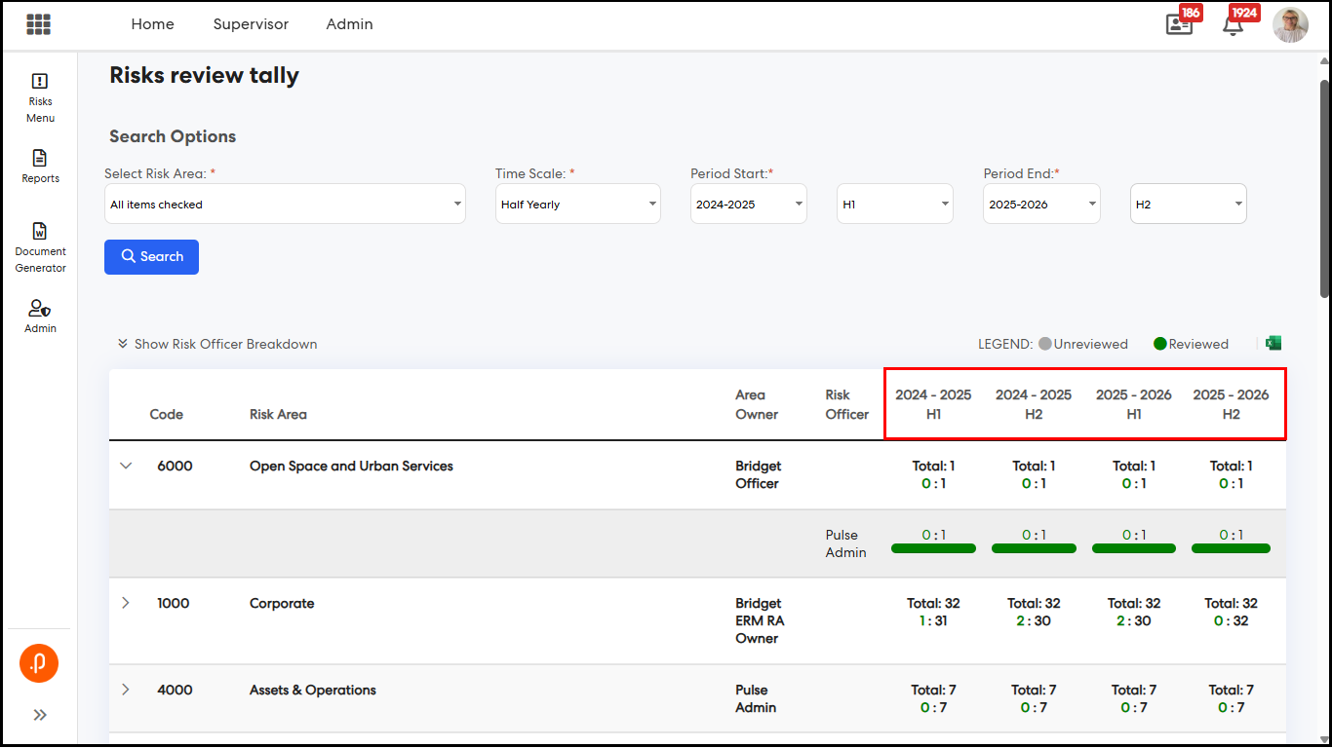The height and width of the screenshot is (748, 1332).
Task: Collapse the Open Space and Urban Services row
Action: (x=126, y=466)
